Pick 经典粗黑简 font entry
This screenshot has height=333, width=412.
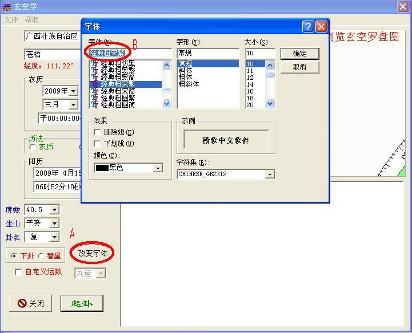click(x=118, y=78)
